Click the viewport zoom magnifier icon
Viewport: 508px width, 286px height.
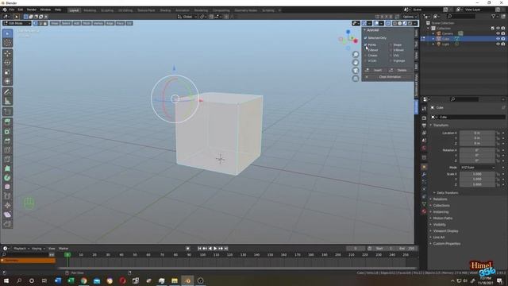pos(356,55)
